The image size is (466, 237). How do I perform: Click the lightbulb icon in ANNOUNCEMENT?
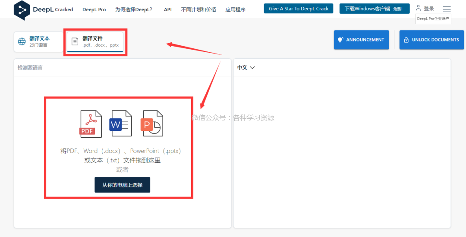[x=340, y=40]
